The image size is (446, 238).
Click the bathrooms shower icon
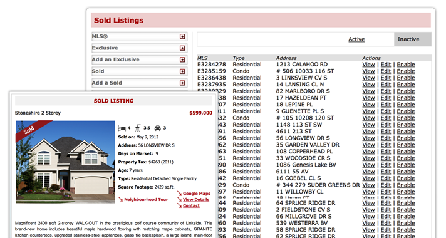(137, 128)
